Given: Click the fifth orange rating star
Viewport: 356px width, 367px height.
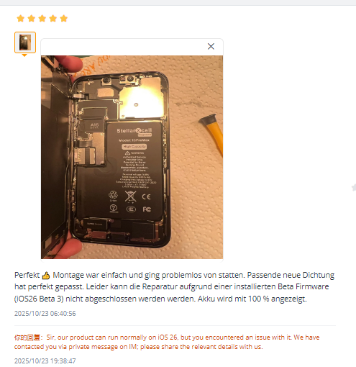Looking at the screenshot, I should (64, 19).
